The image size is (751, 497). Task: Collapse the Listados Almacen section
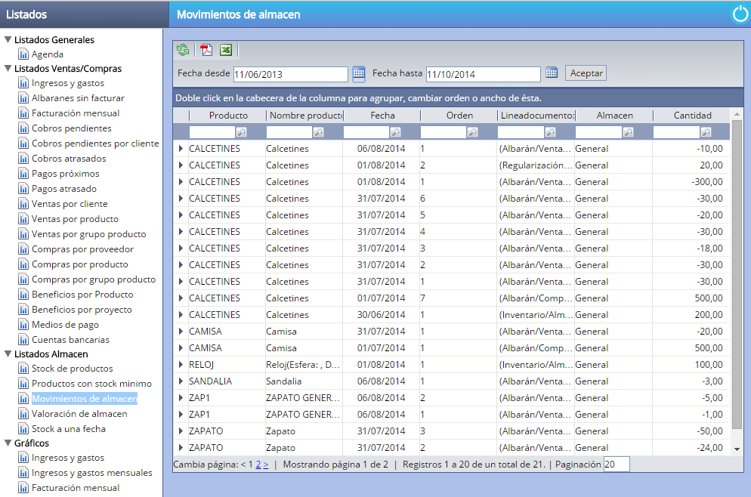pyautogui.click(x=8, y=354)
